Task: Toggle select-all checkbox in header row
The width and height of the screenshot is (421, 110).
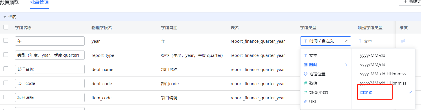Action: 6,27
